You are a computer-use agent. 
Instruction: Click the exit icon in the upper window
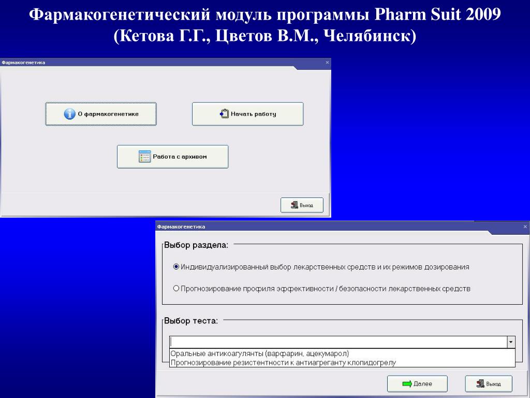click(295, 205)
